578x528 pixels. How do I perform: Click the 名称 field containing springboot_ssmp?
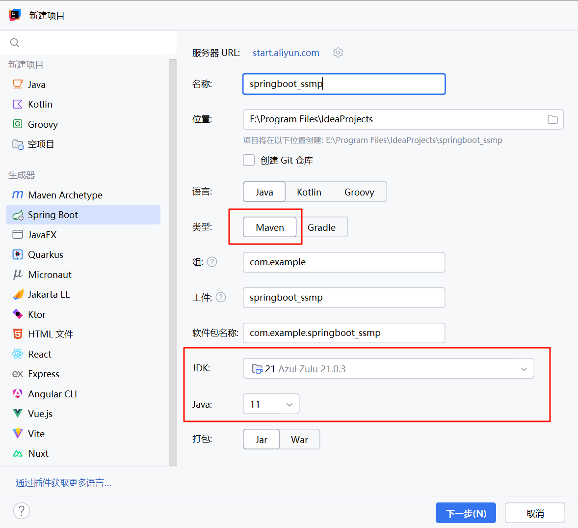[x=344, y=84]
